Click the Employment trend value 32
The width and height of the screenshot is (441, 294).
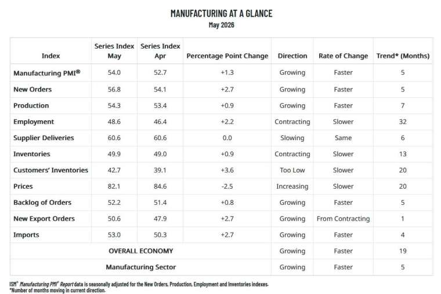point(403,122)
